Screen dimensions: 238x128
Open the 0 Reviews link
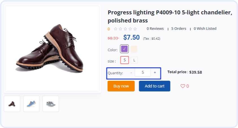pyautogui.click(x=155, y=29)
